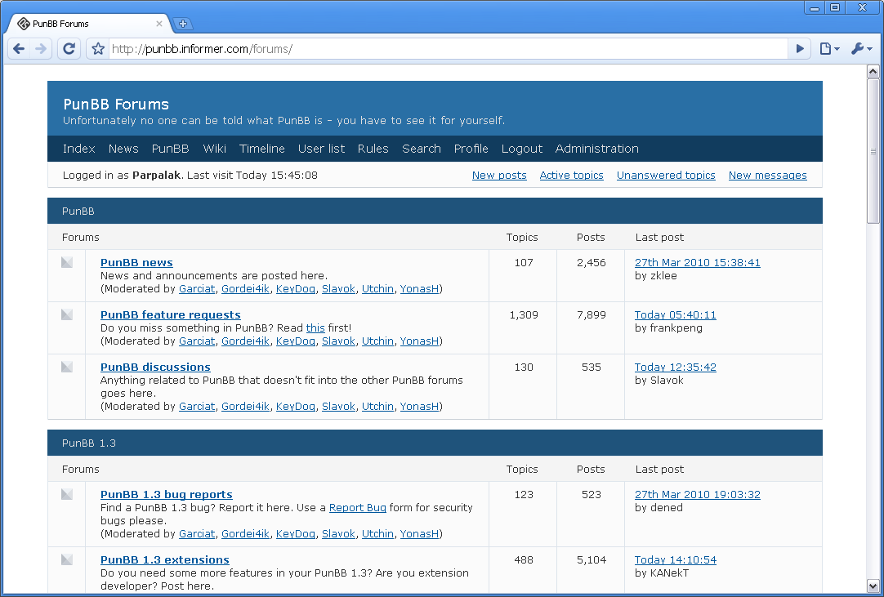Click moderator Utchin in bug reports row

pyautogui.click(x=377, y=534)
